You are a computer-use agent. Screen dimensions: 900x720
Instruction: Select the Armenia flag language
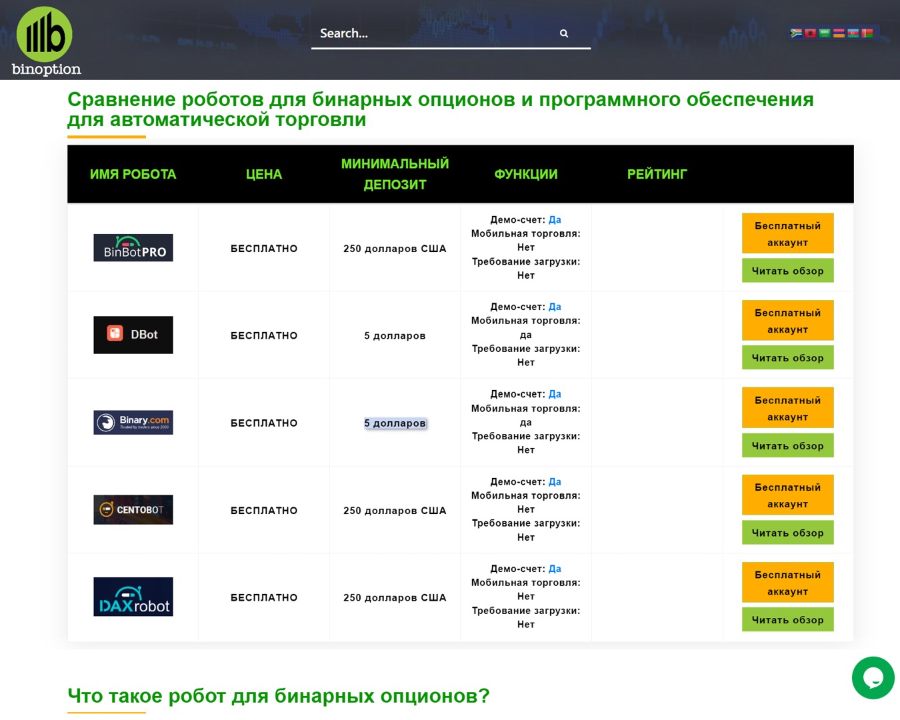click(x=839, y=33)
